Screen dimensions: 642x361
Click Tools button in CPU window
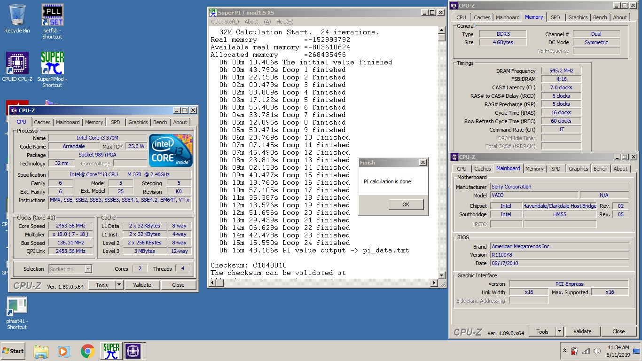click(102, 285)
